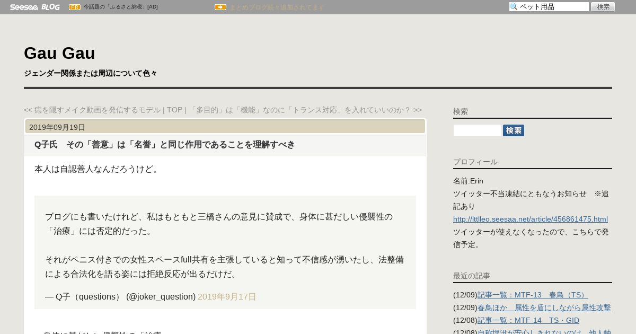
Task: Click the 名前:Erin profile text
Action: coord(468,181)
